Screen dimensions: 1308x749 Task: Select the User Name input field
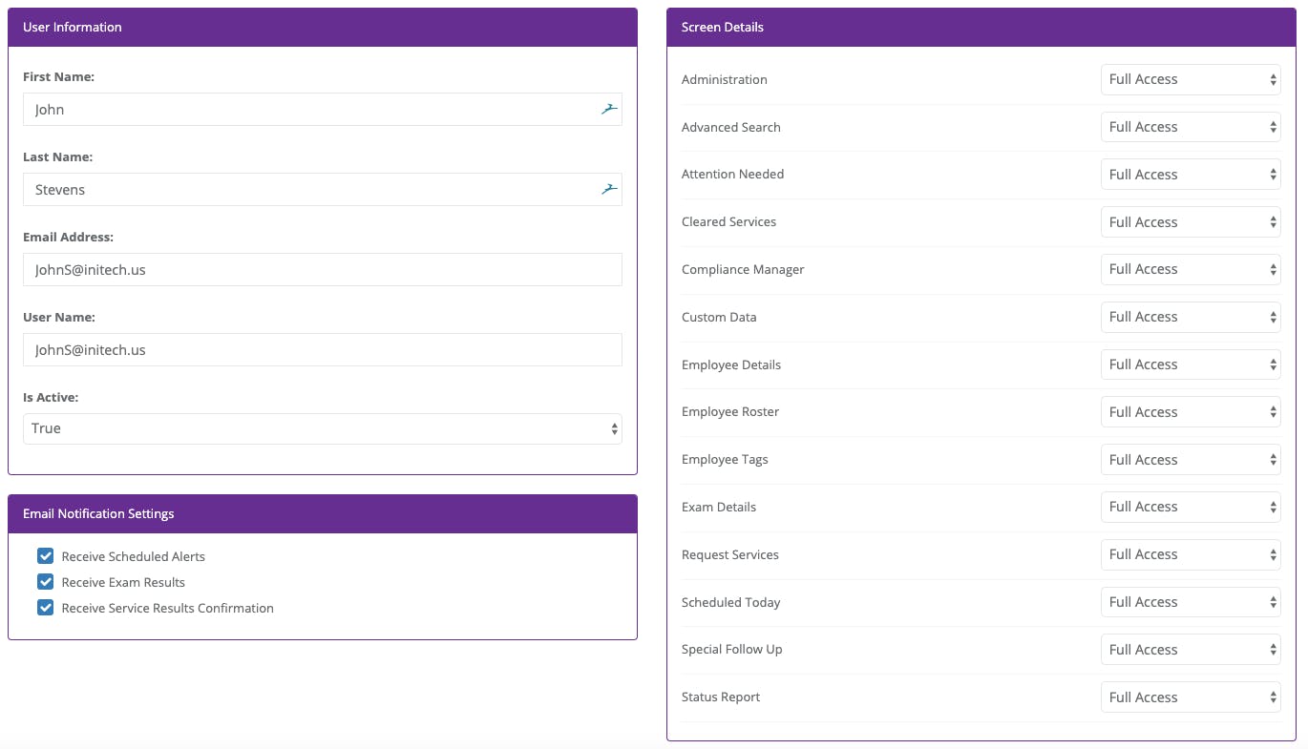322,350
